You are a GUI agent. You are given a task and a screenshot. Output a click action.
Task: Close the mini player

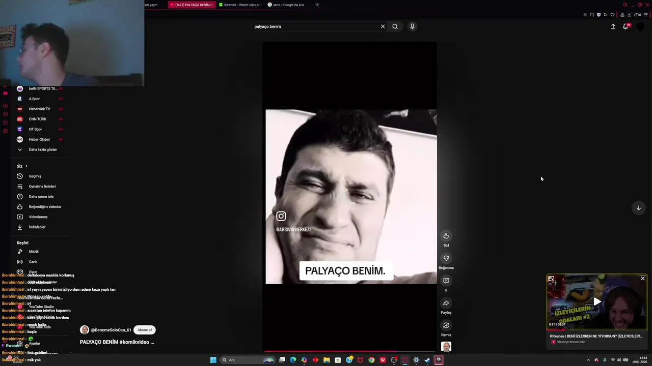643,279
